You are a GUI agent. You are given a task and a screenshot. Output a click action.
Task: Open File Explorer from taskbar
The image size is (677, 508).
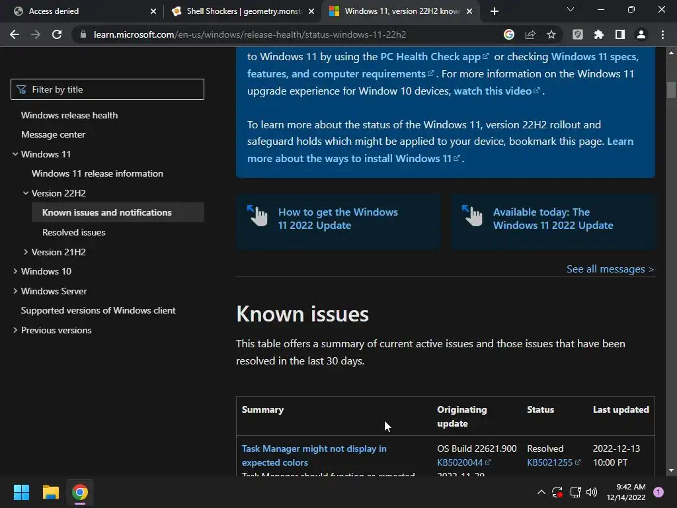(50, 492)
